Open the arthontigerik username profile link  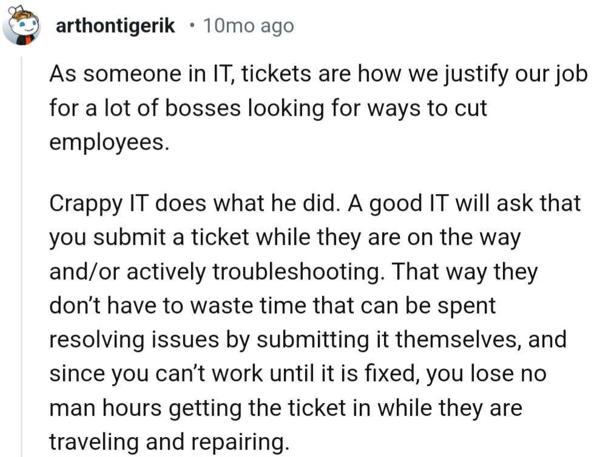(x=115, y=26)
